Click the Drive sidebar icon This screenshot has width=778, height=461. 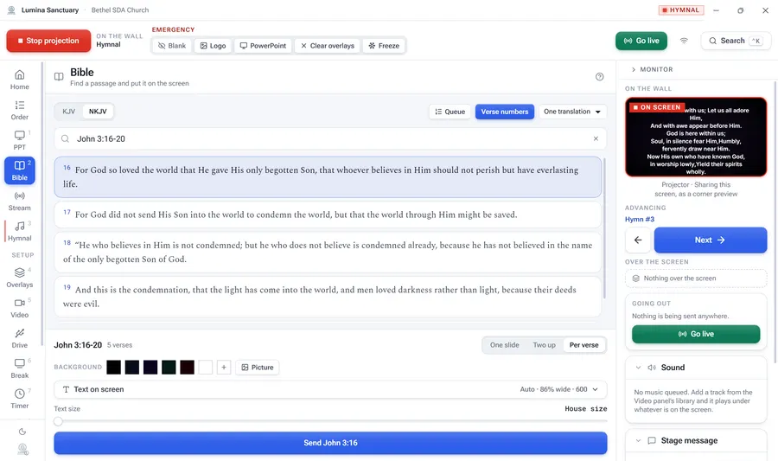click(x=19, y=338)
